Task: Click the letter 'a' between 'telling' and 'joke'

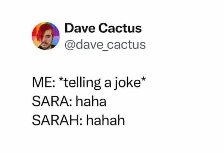Action: pos(108,84)
